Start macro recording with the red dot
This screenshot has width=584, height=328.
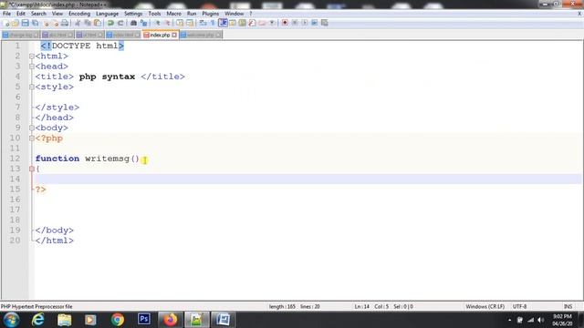(x=285, y=23)
